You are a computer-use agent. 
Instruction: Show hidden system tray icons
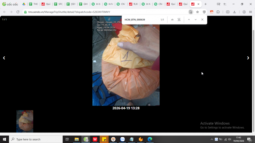[x=212, y=139]
